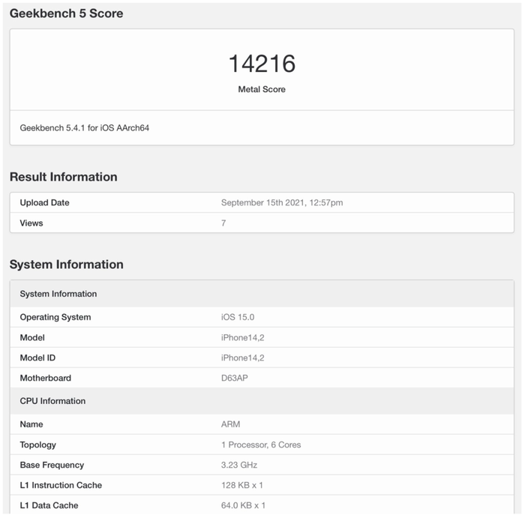The height and width of the screenshot is (518, 525).
Task: Select the Views count 7
Action: pos(223,223)
